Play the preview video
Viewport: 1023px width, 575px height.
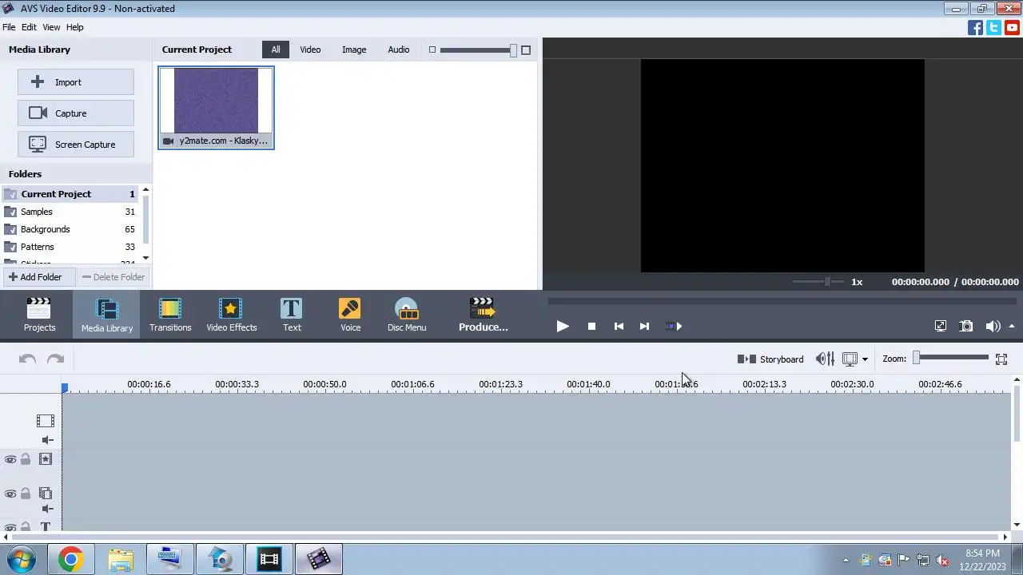[563, 326]
